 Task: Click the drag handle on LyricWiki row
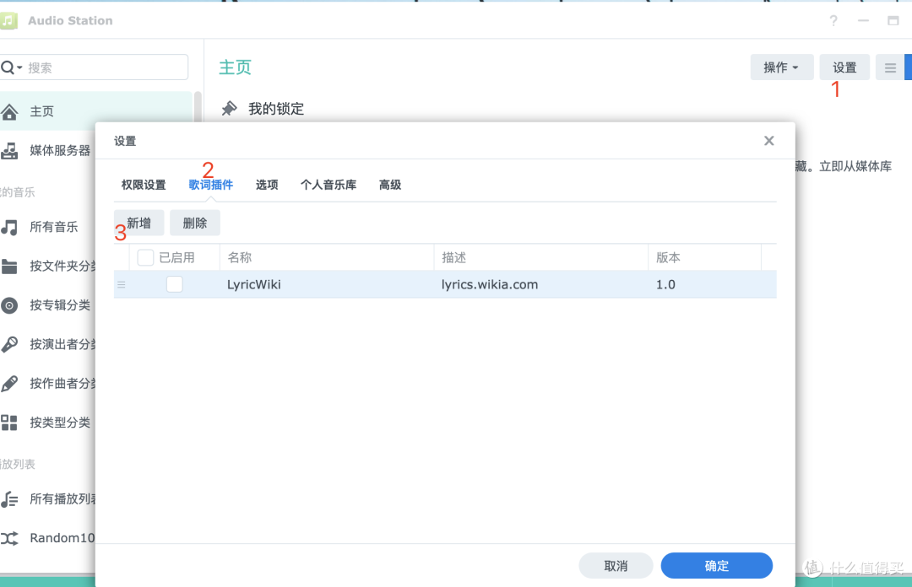(x=121, y=284)
